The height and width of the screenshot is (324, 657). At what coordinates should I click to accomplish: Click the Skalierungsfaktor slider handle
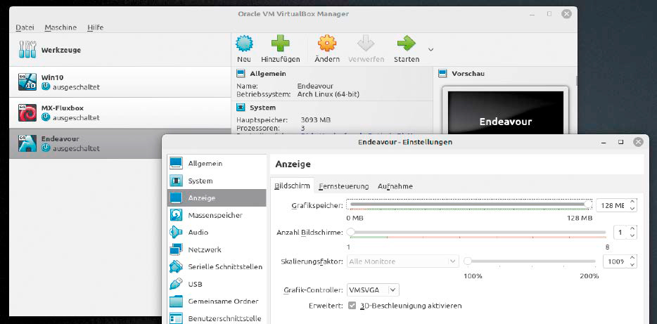tap(468, 261)
